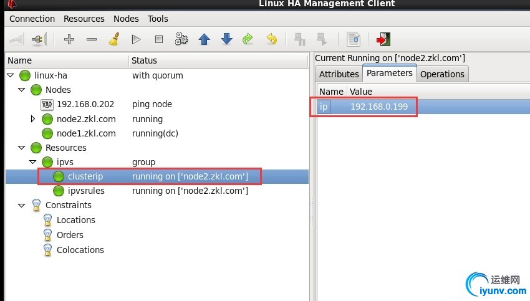This screenshot has height=301, width=530.
Task: Click the play triangle to start resource
Action: [x=136, y=39]
